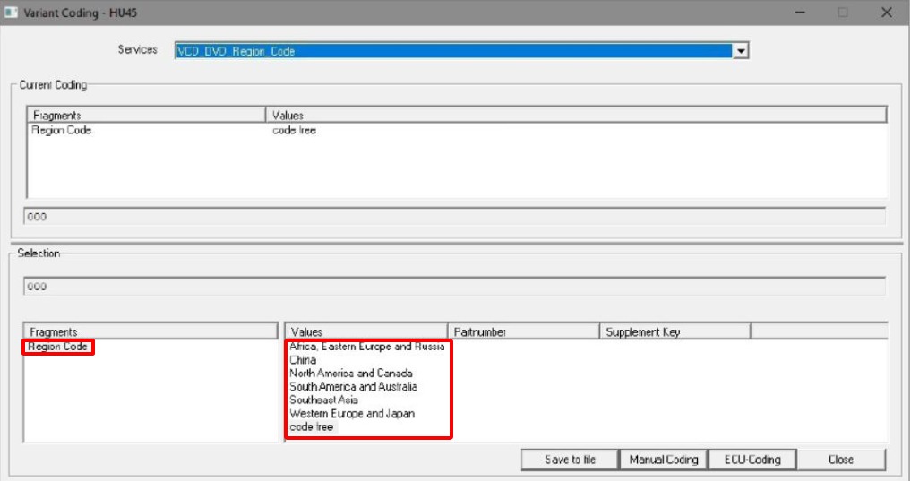Image resolution: width=911 pixels, height=481 pixels.
Task: Choose Western Europe and Japan region
Action: pyautogui.click(x=352, y=414)
